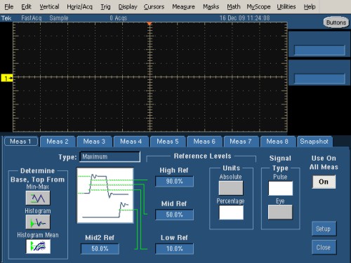The width and height of the screenshot is (351, 263).
Task: Open the Horiz/Acq menu
Action: [79, 7]
